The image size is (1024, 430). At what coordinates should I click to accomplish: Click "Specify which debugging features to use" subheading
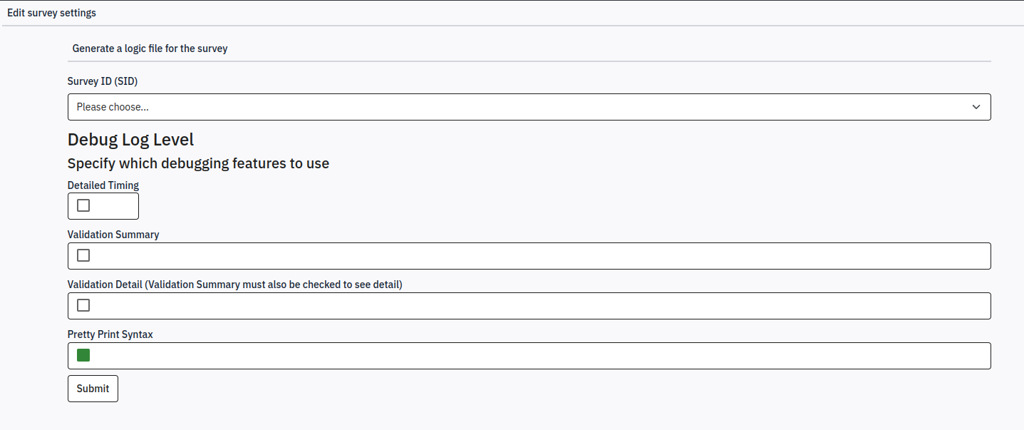[198, 163]
